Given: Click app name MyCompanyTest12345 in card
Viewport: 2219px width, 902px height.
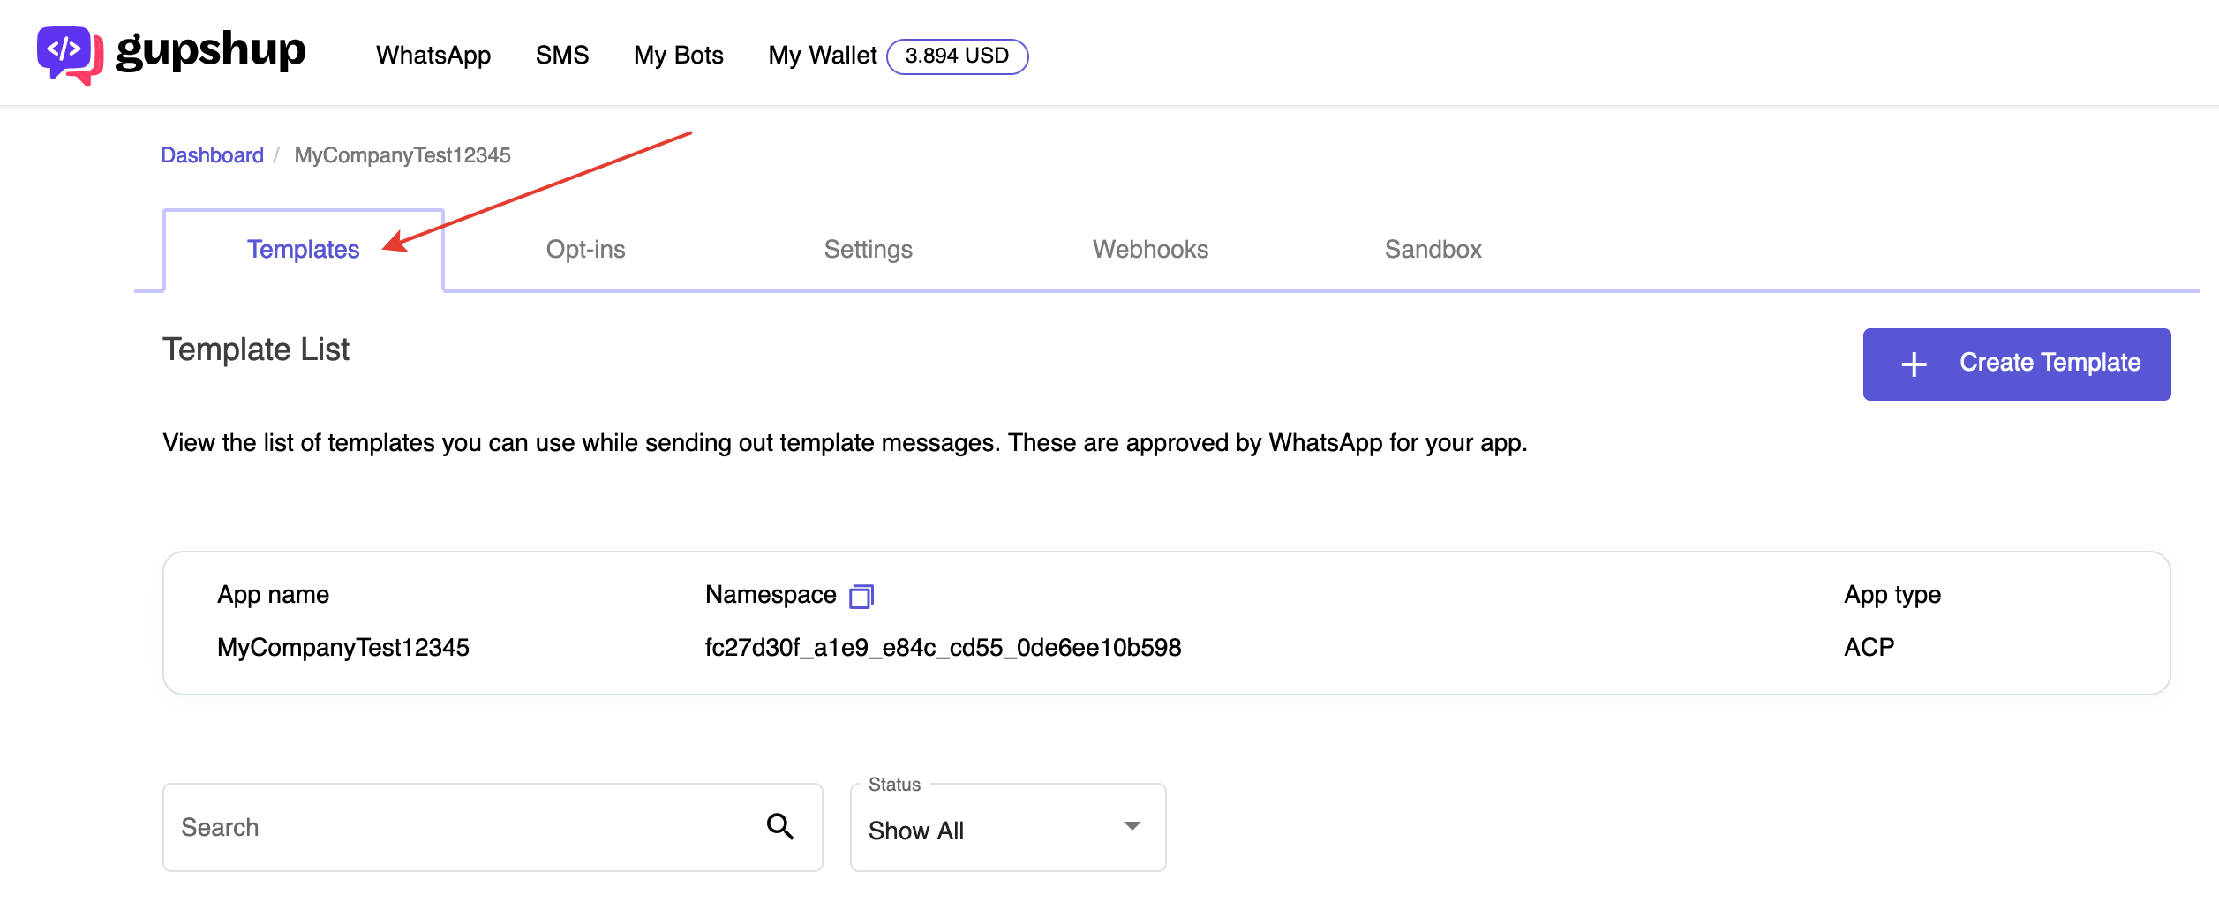Looking at the screenshot, I should 343,648.
